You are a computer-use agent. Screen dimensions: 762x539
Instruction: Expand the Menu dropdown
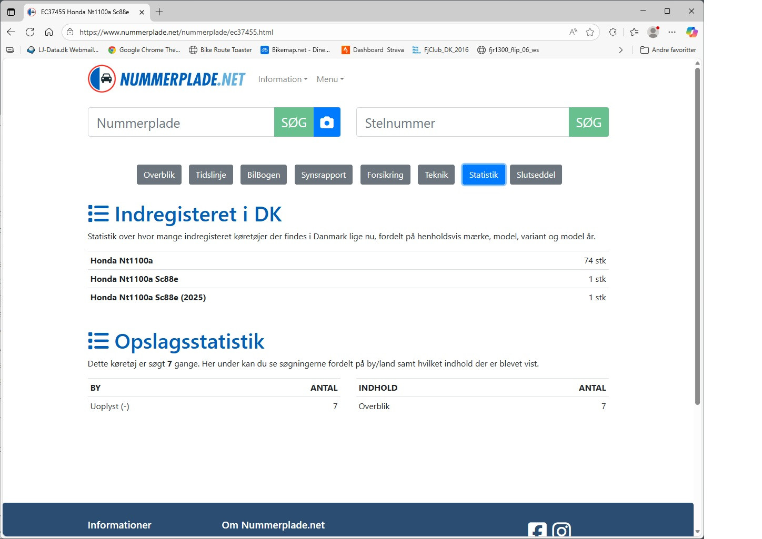click(x=330, y=79)
